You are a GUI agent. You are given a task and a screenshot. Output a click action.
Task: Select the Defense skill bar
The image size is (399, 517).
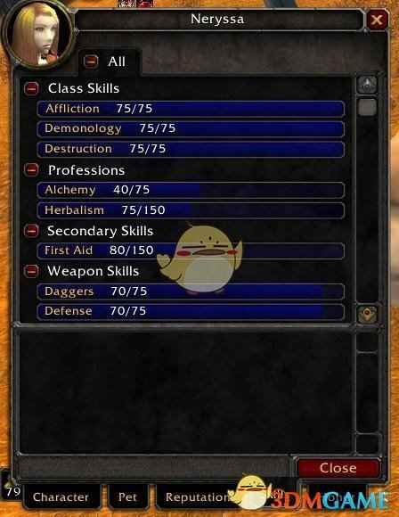191,311
